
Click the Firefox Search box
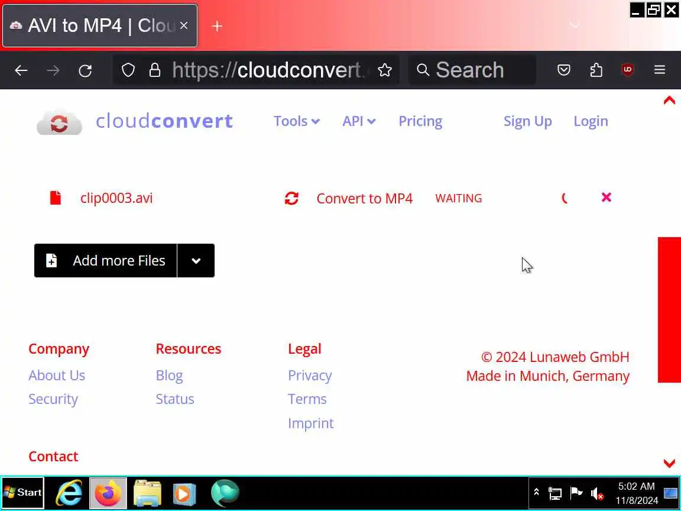click(x=472, y=70)
